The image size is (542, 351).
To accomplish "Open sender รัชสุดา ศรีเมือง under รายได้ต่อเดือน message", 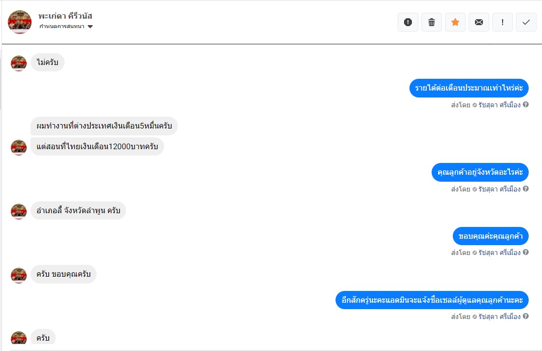I will point(499,105).
